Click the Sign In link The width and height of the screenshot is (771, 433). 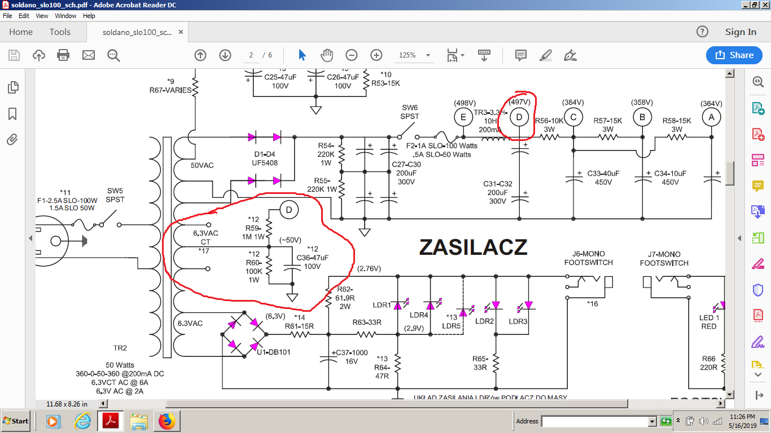pyautogui.click(x=741, y=32)
